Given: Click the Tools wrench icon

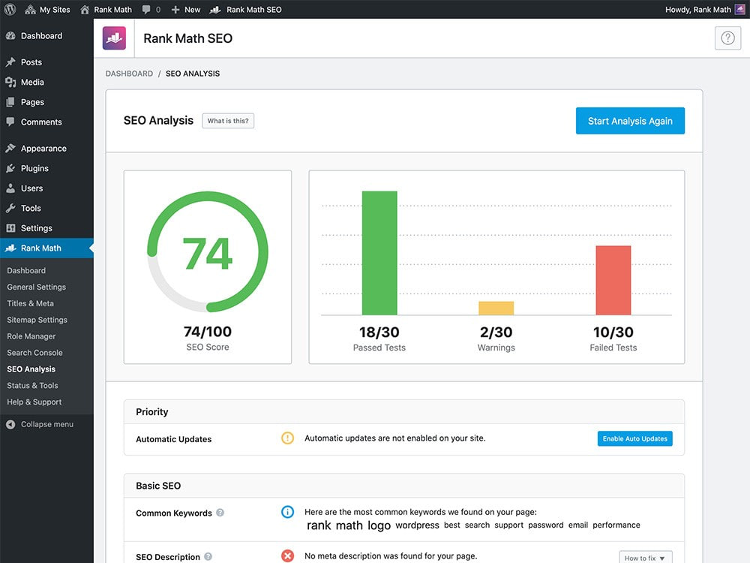Looking at the screenshot, I should tap(10, 208).
